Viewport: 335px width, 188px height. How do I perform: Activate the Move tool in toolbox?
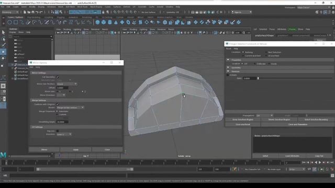(3, 52)
